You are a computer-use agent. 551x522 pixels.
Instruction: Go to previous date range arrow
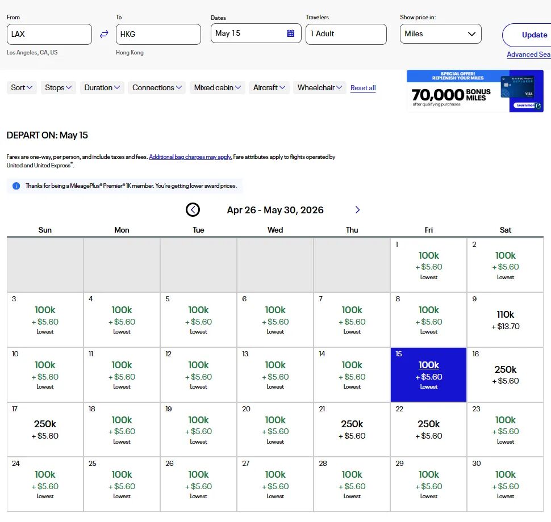tap(193, 210)
